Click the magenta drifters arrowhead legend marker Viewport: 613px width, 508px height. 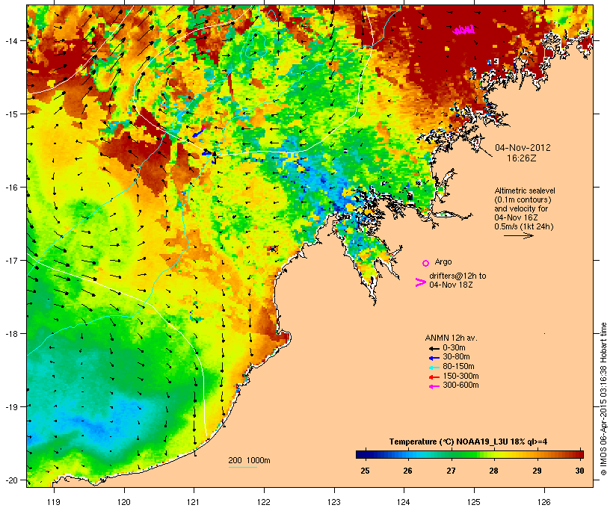pos(421,282)
